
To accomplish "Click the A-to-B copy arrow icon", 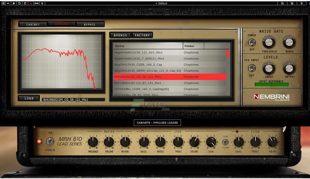I will pos(37,3).
